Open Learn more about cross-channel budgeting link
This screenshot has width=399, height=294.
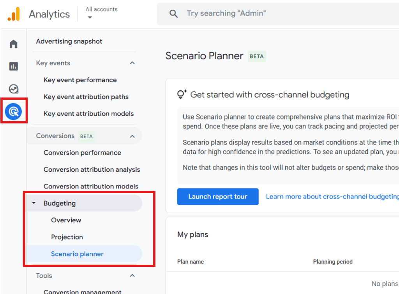pyautogui.click(x=332, y=197)
